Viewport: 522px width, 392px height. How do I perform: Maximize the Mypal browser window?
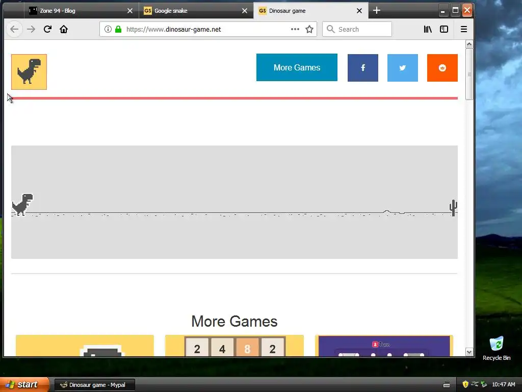tap(455, 11)
